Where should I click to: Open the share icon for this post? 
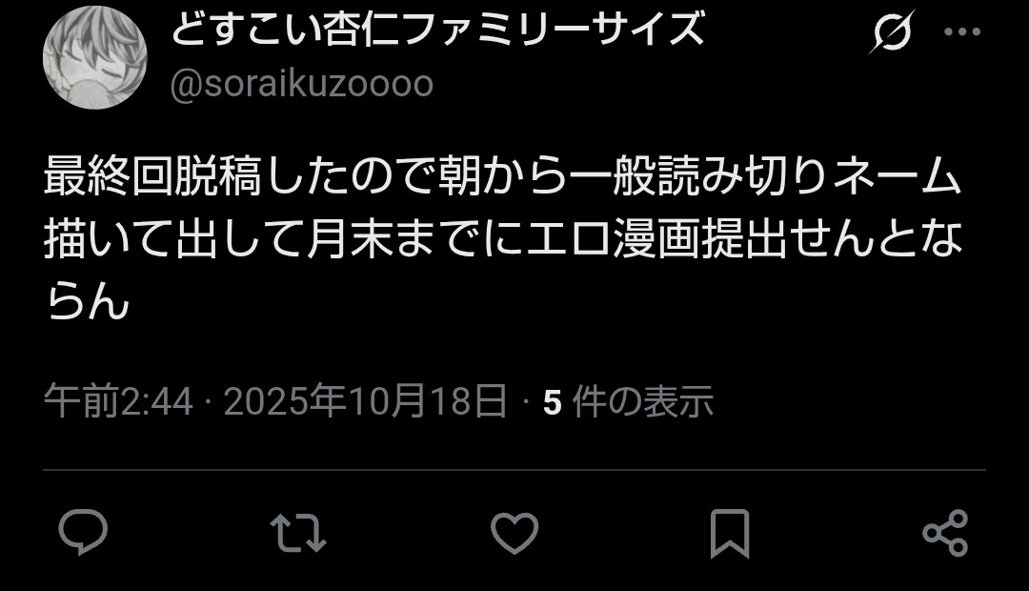[945, 533]
